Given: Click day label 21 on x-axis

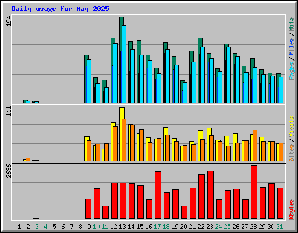Looking at the screenshot, I should [x=192, y=227].
